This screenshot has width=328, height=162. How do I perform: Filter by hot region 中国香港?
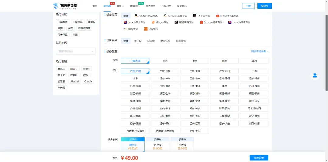(63, 22)
